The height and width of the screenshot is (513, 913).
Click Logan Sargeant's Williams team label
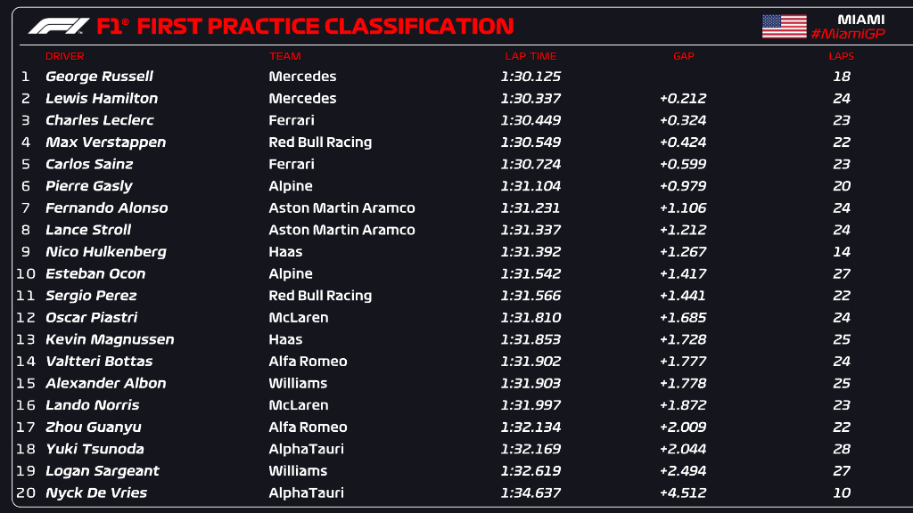coord(298,470)
